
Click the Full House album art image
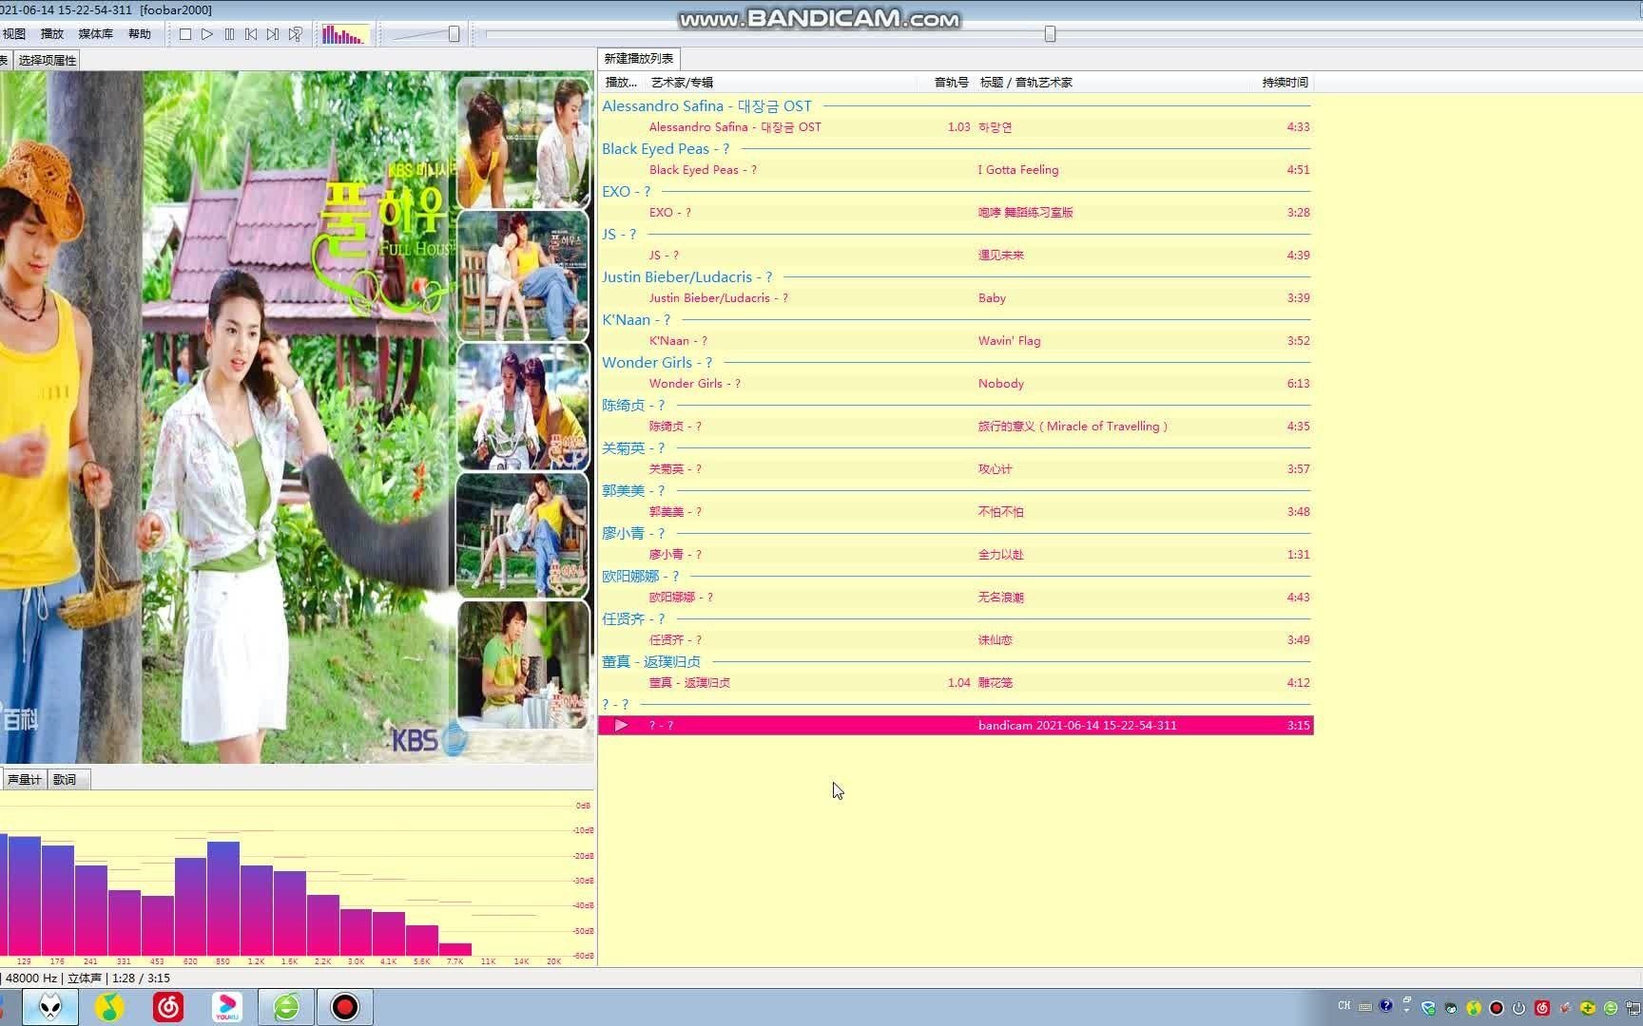[x=297, y=417]
